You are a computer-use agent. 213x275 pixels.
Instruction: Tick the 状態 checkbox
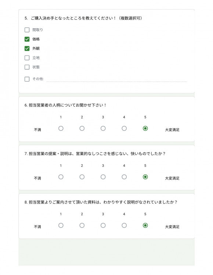point(27,67)
